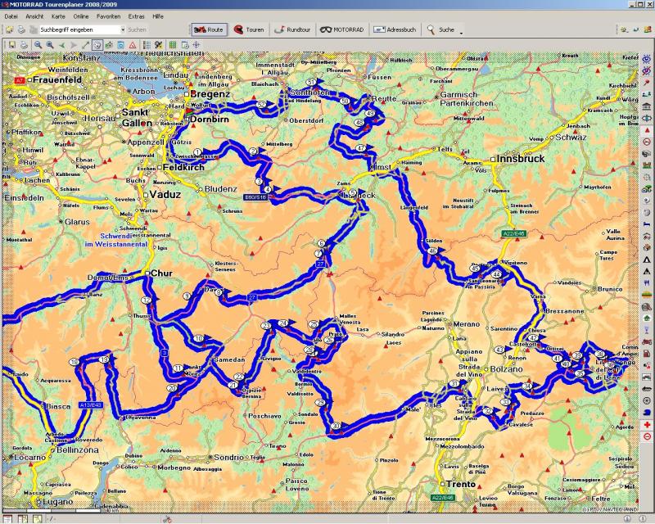Click the route list icon
This screenshot has width=655, height=524.
[x=147, y=45]
